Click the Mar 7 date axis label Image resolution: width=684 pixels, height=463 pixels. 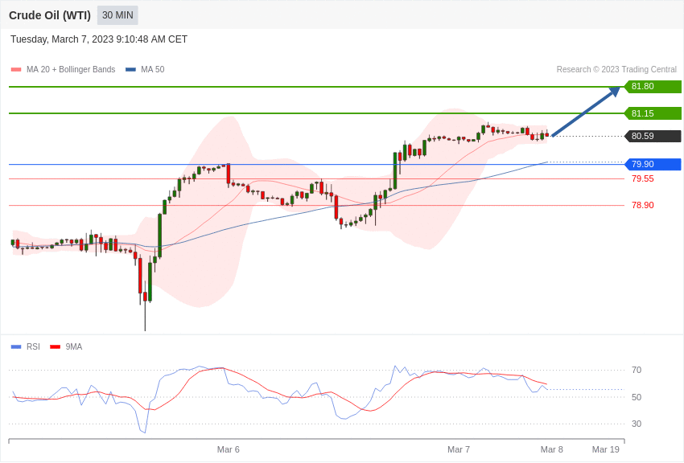[459, 449]
